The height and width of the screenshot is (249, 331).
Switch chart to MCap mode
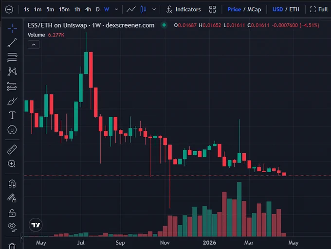click(254, 10)
